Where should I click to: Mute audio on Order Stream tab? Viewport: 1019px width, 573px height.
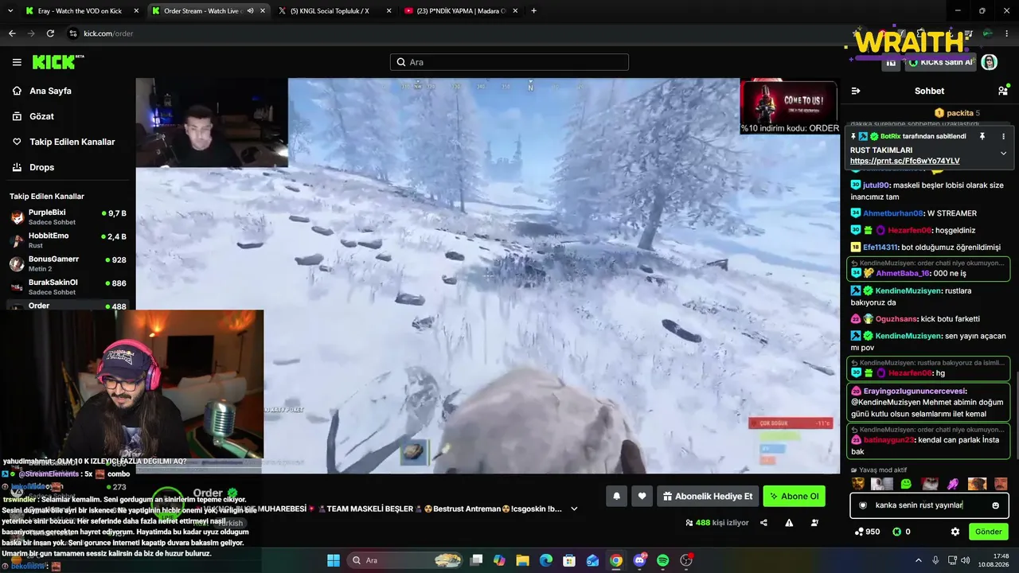pyautogui.click(x=250, y=11)
